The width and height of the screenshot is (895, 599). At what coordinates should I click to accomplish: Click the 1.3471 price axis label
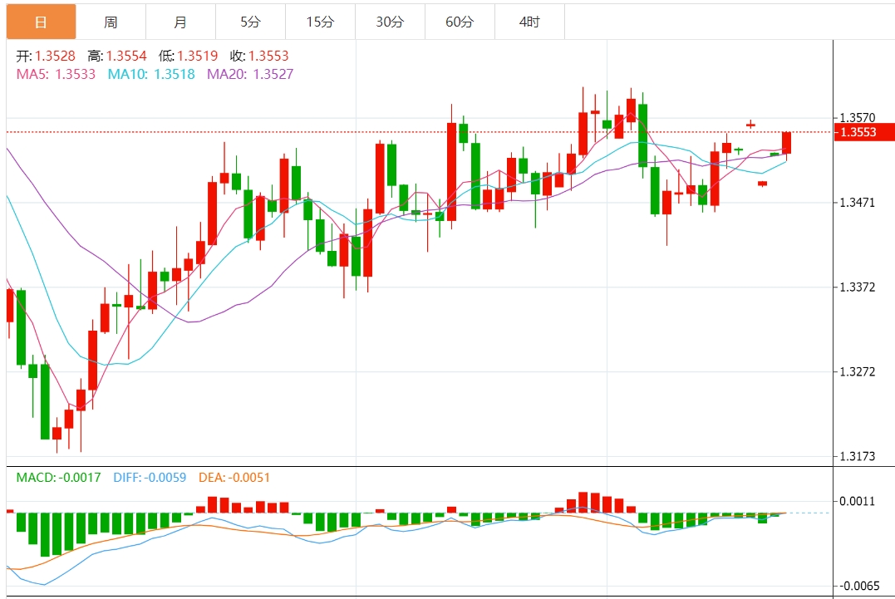[x=858, y=203]
